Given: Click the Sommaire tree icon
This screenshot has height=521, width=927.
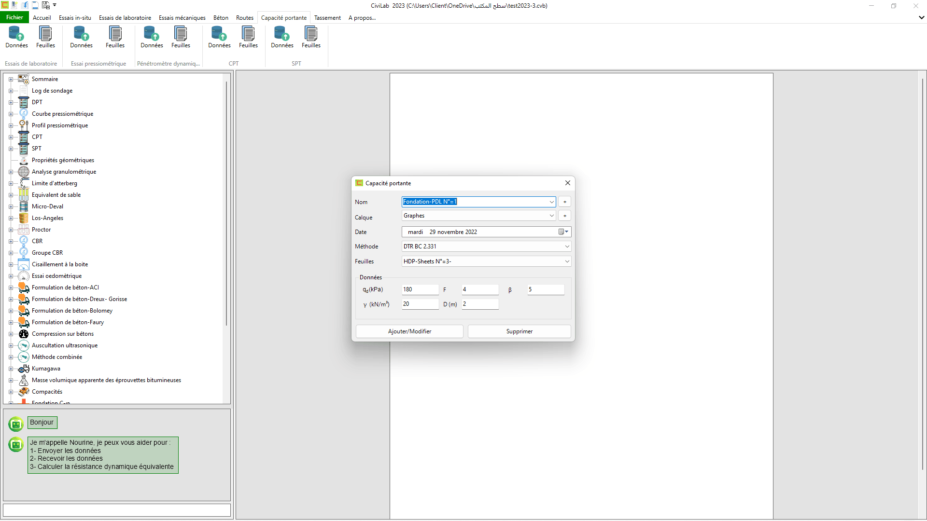Looking at the screenshot, I should point(24,79).
